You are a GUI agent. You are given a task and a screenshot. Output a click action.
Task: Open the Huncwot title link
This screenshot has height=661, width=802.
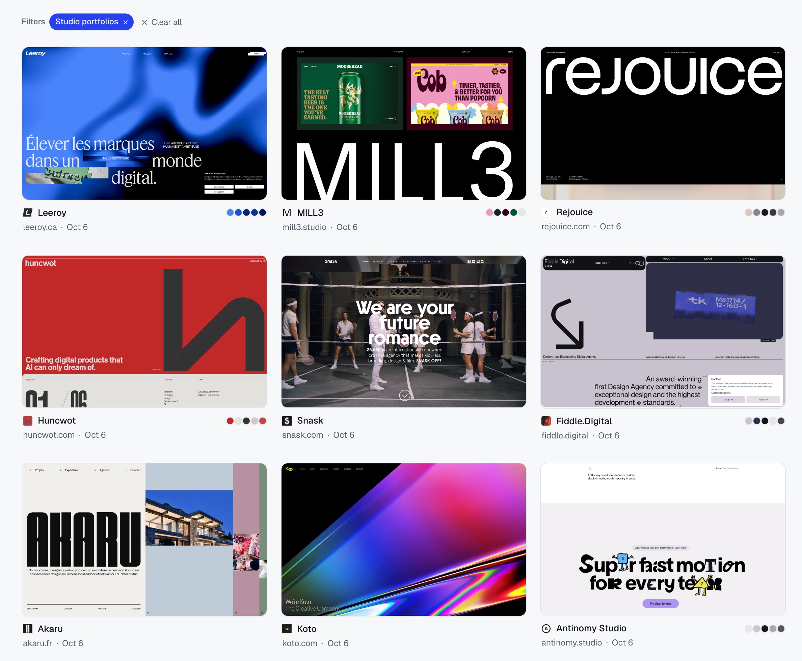[x=56, y=420]
